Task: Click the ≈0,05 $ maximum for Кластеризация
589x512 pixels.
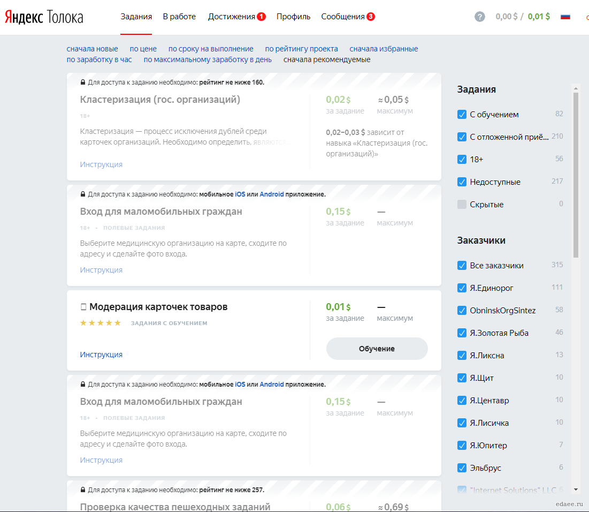Action: click(x=393, y=100)
